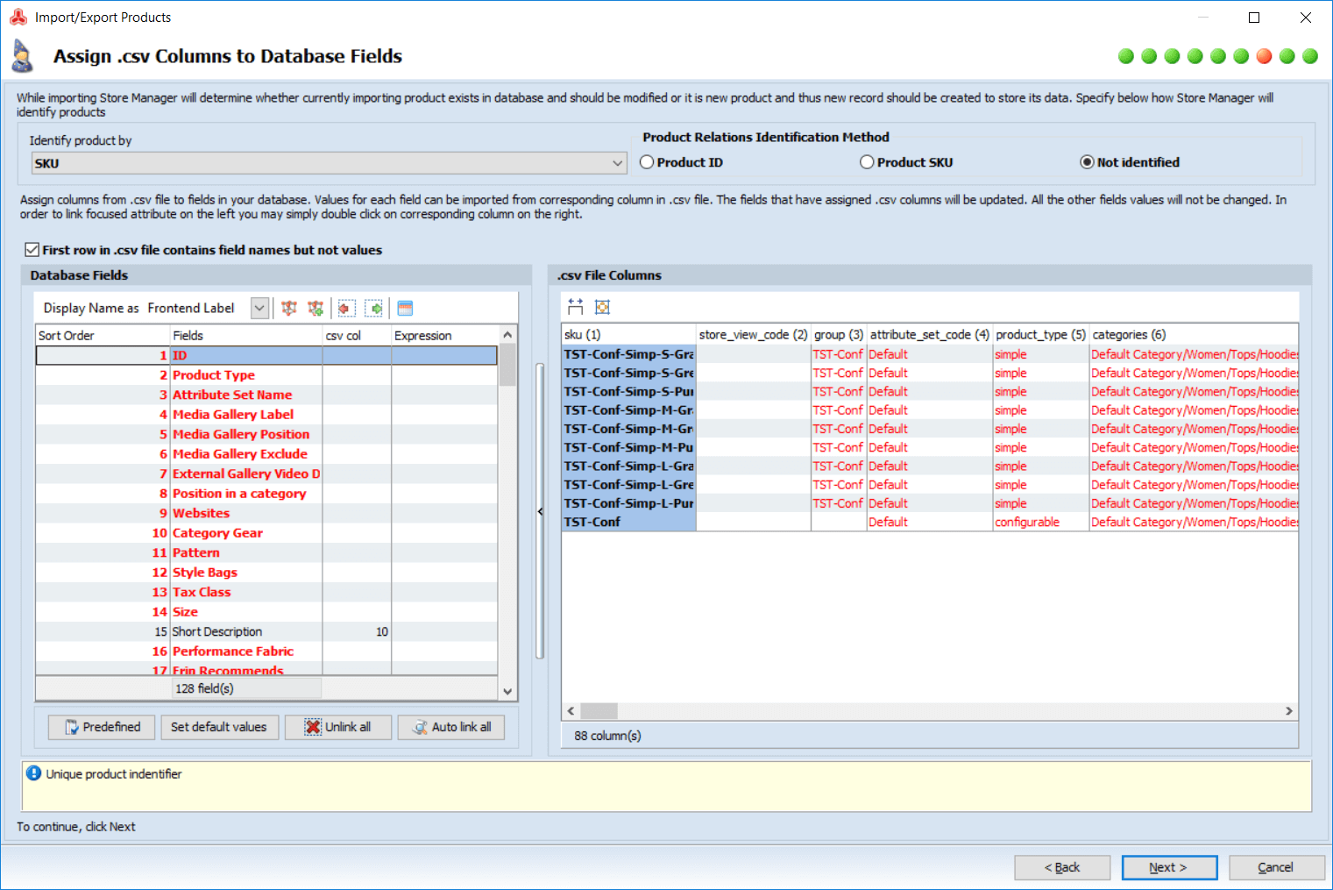The image size is (1333, 890).
Task: Click the csv col value 10 cell
Action: (357, 631)
